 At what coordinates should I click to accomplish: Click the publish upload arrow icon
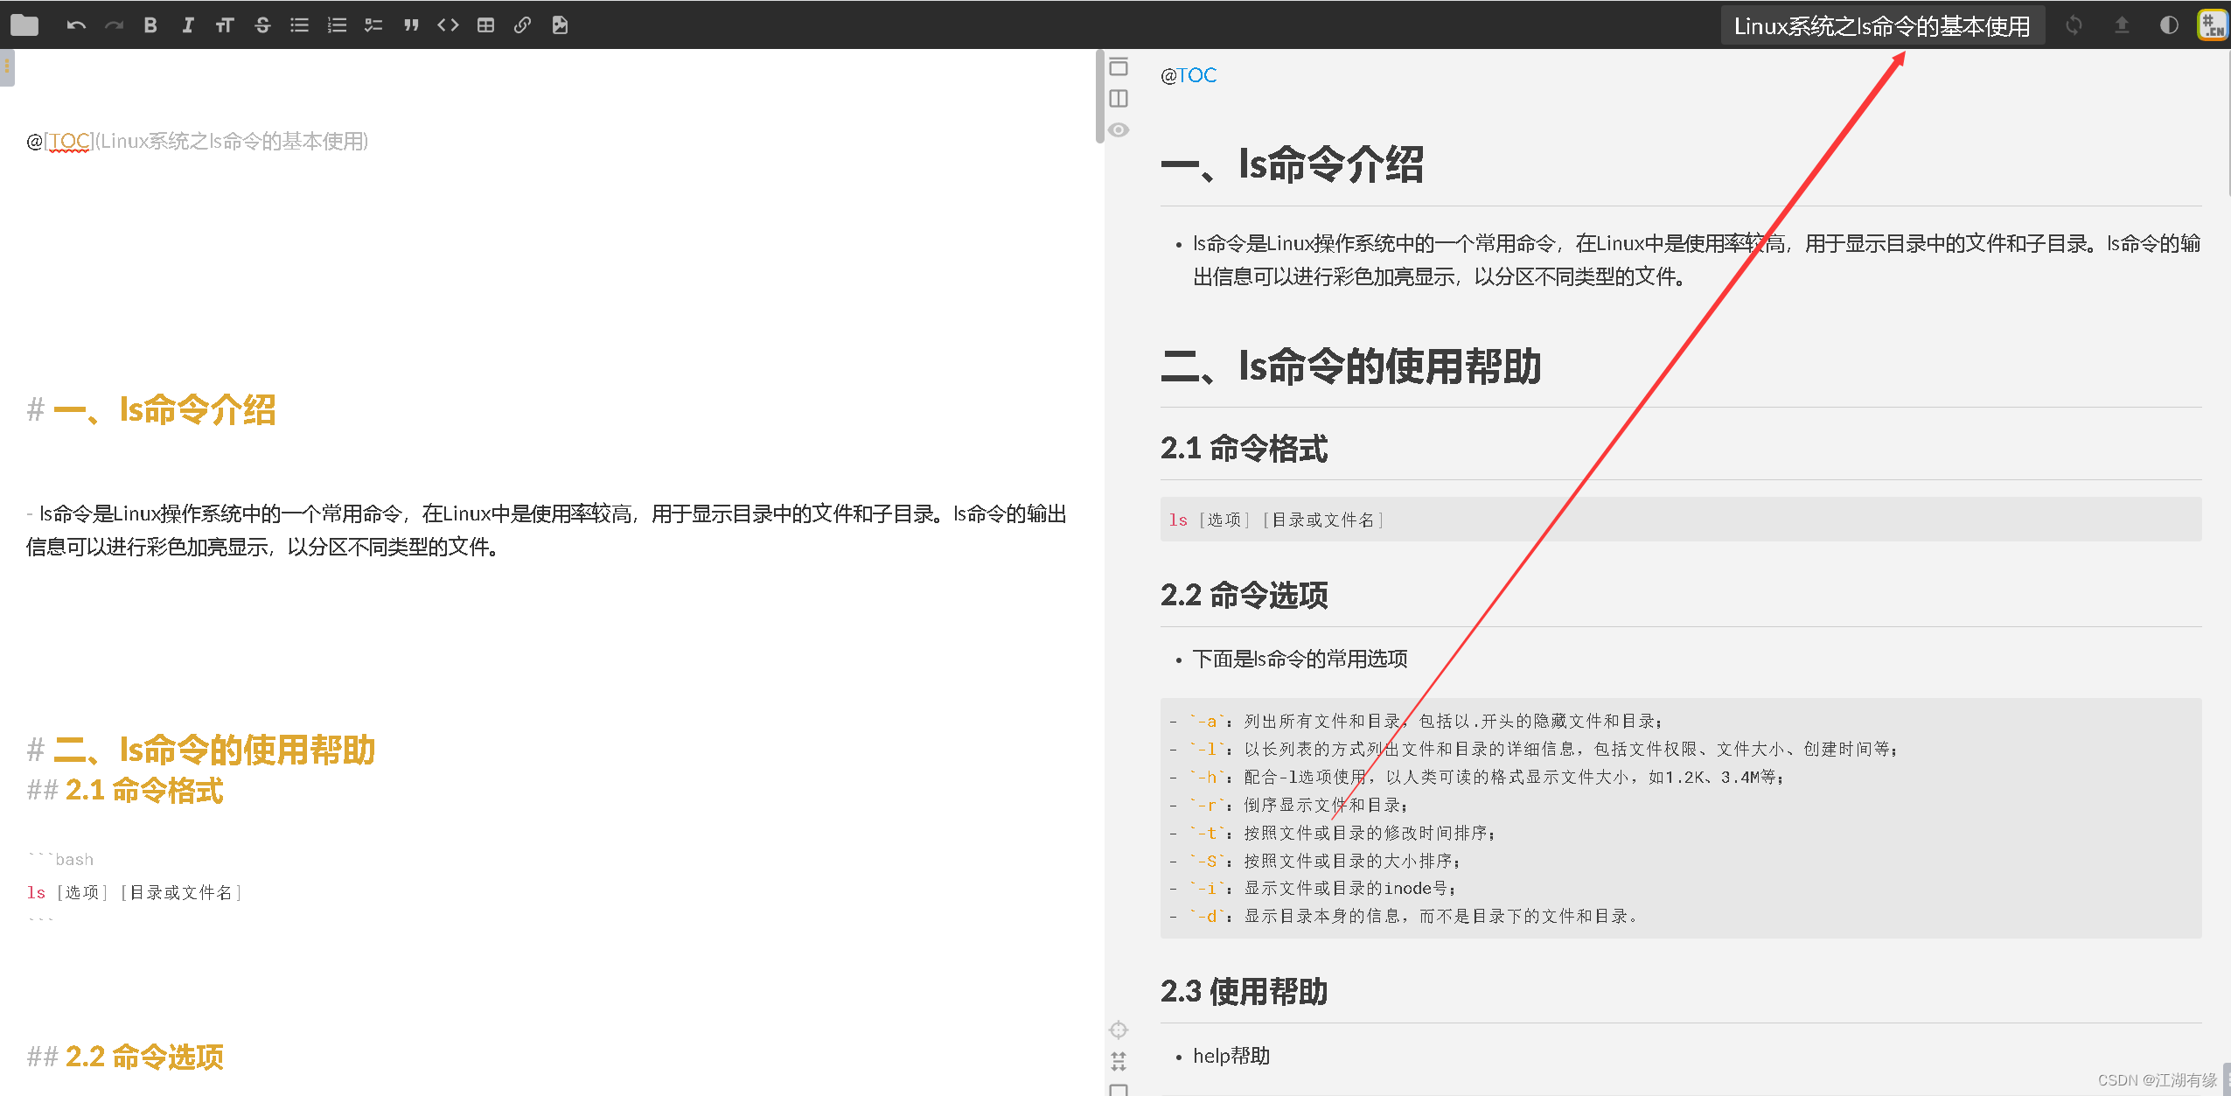2121,25
